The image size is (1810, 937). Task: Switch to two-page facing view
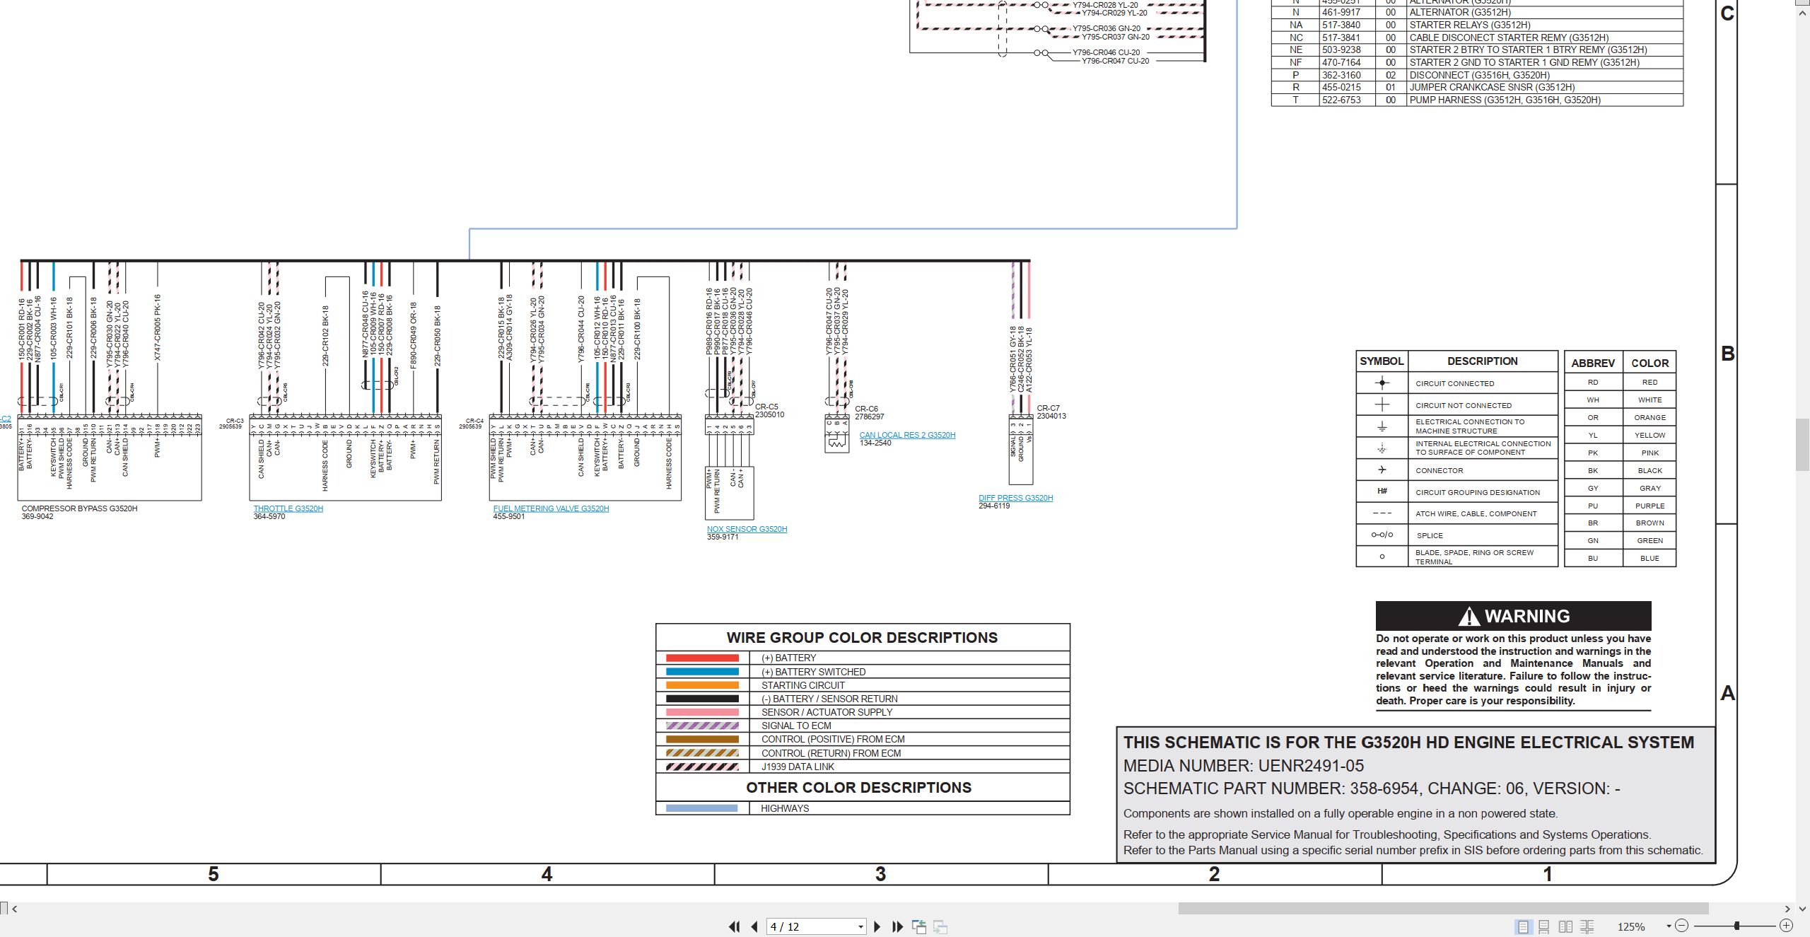pos(1565,926)
